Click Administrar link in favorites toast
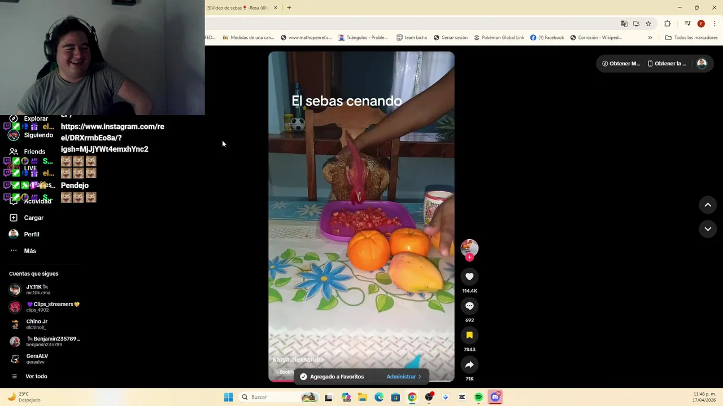The height and width of the screenshot is (406, 723). coord(404,377)
